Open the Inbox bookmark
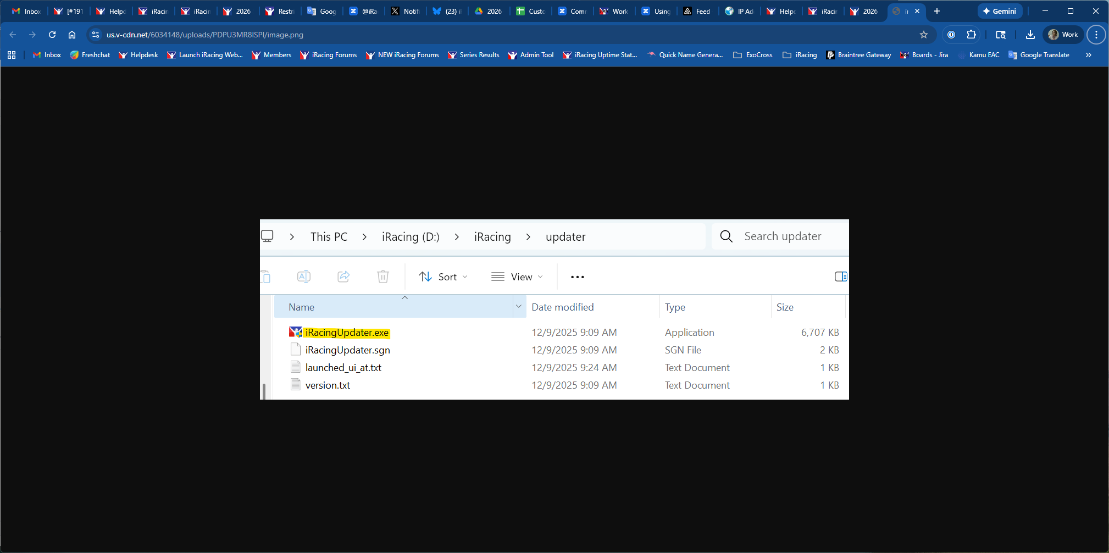This screenshot has height=553, width=1109. point(47,55)
